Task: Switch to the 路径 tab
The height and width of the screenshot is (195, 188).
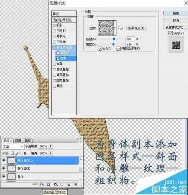Action: 28,141
